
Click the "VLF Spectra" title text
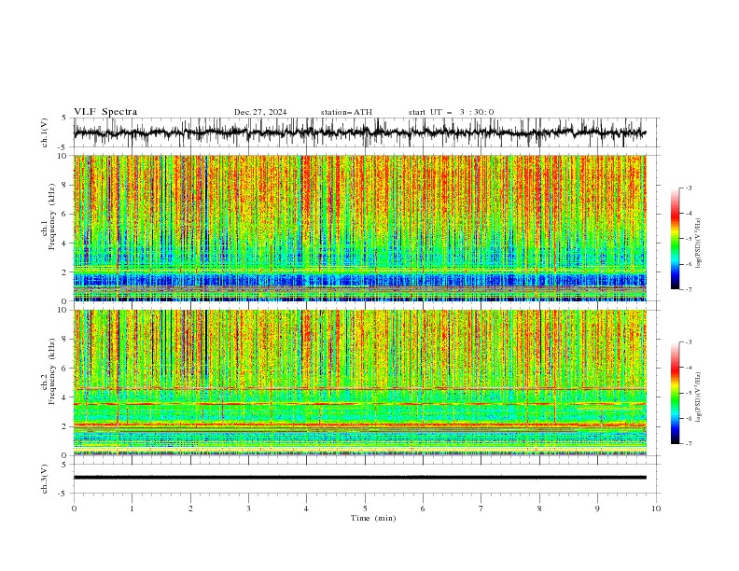[105, 112]
